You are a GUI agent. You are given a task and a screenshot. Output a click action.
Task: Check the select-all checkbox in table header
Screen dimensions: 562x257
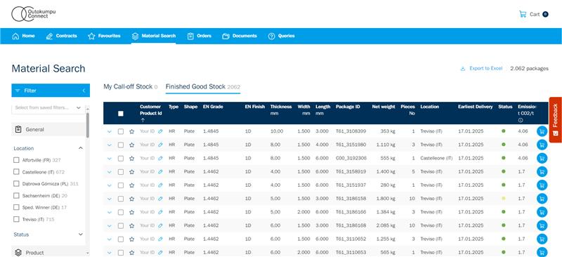pos(121,113)
